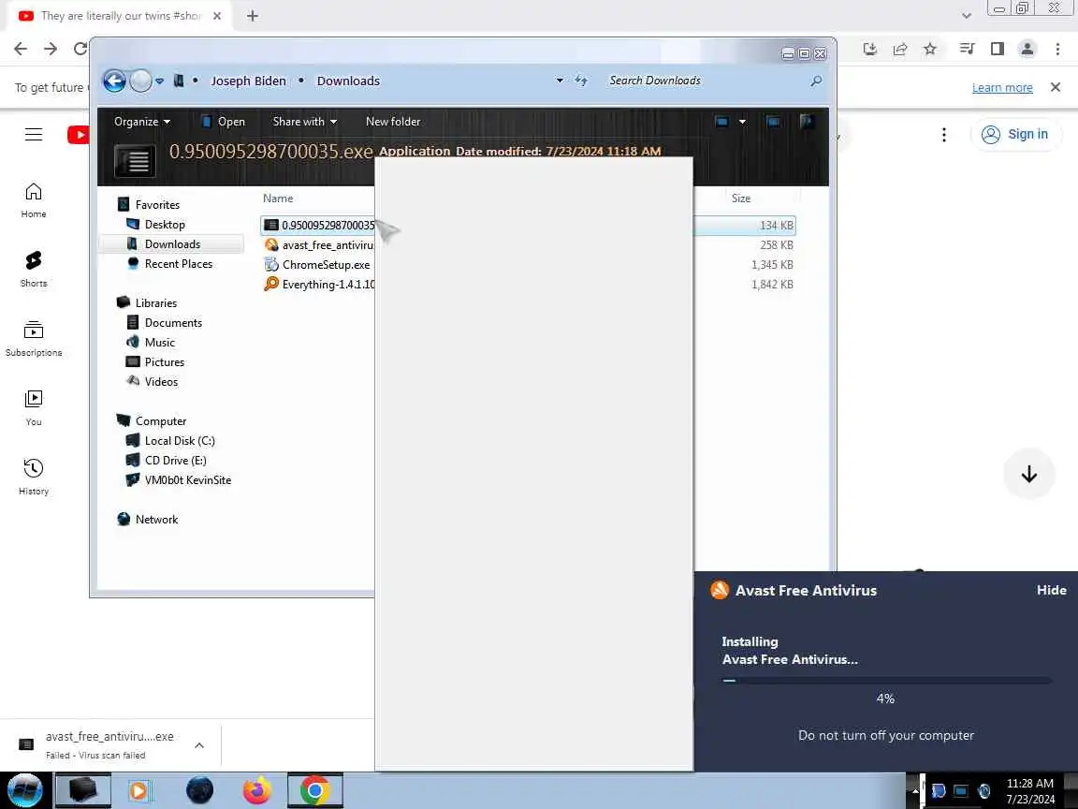Image resolution: width=1078 pixels, height=809 pixels.
Task: Click the Explorer search magnifier icon
Action: (x=816, y=81)
